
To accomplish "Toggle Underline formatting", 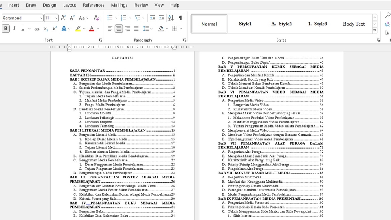I will coord(23,29).
